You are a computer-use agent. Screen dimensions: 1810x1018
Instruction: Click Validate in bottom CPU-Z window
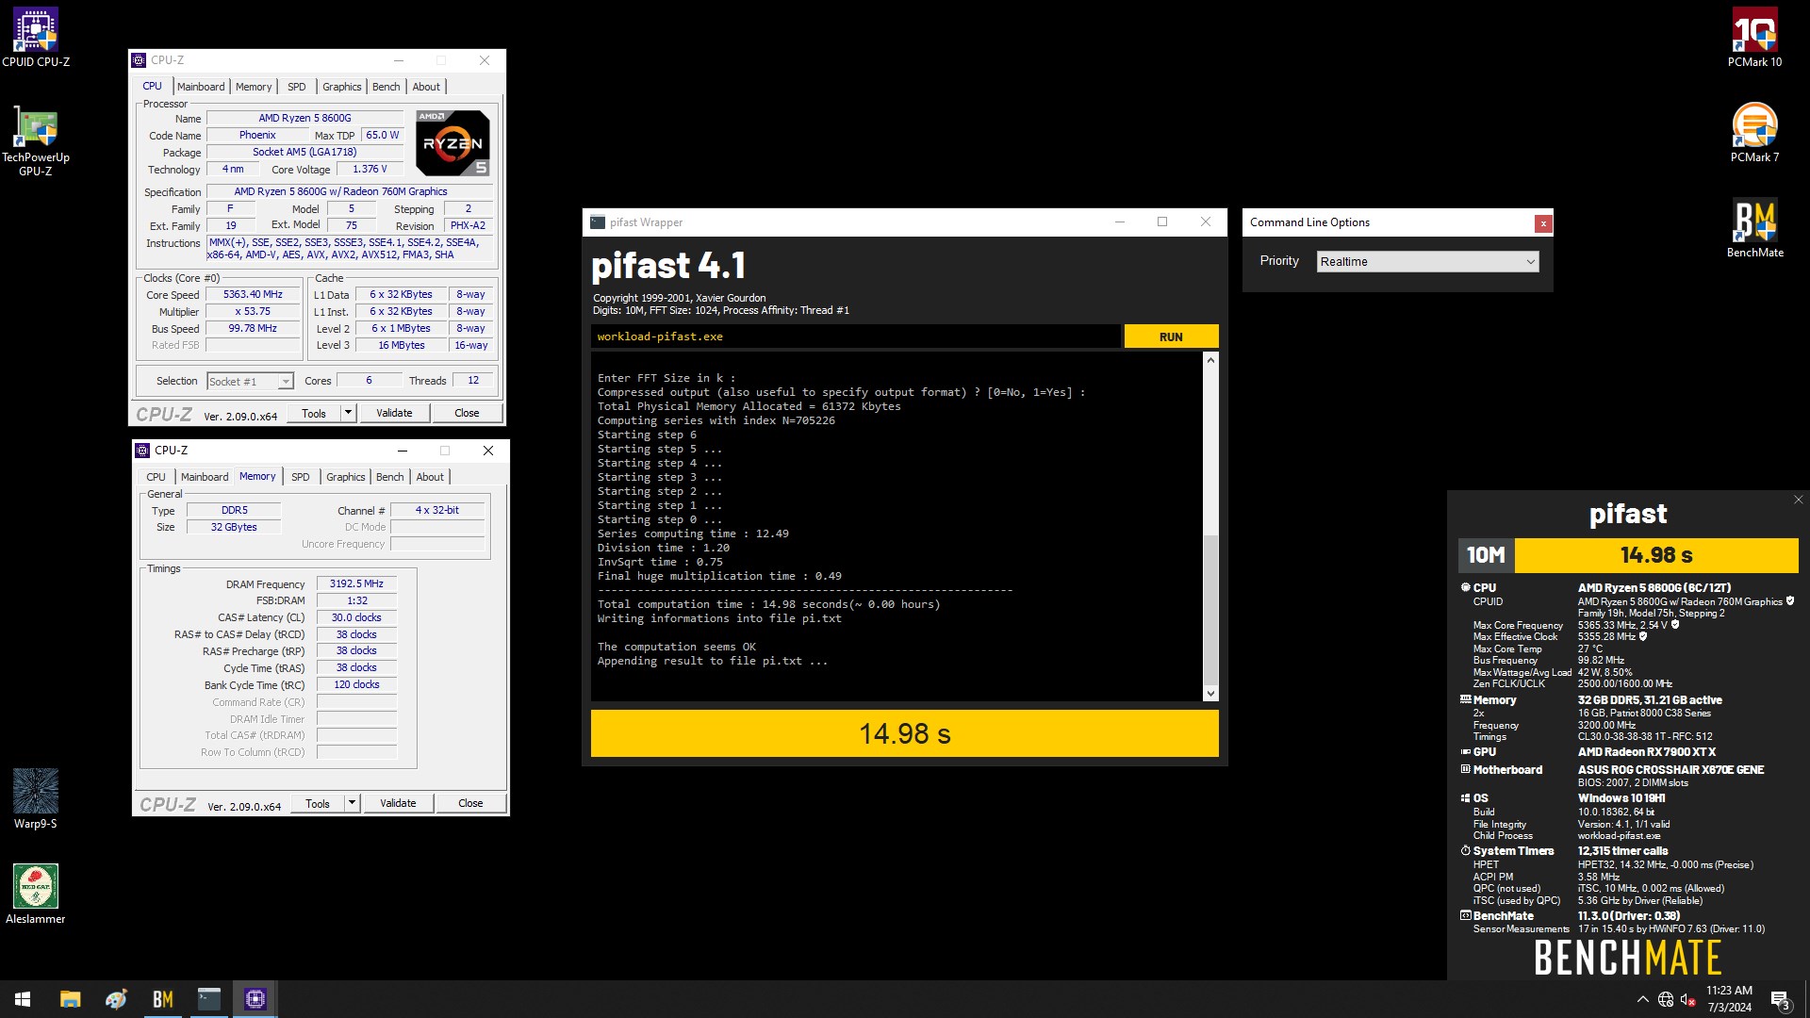coord(398,803)
